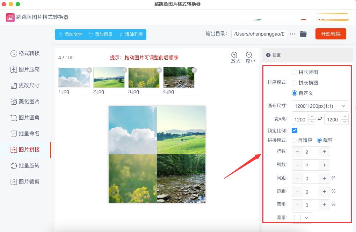Click the 开始转换 button
The width and height of the screenshot is (356, 232).
(x=330, y=34)
